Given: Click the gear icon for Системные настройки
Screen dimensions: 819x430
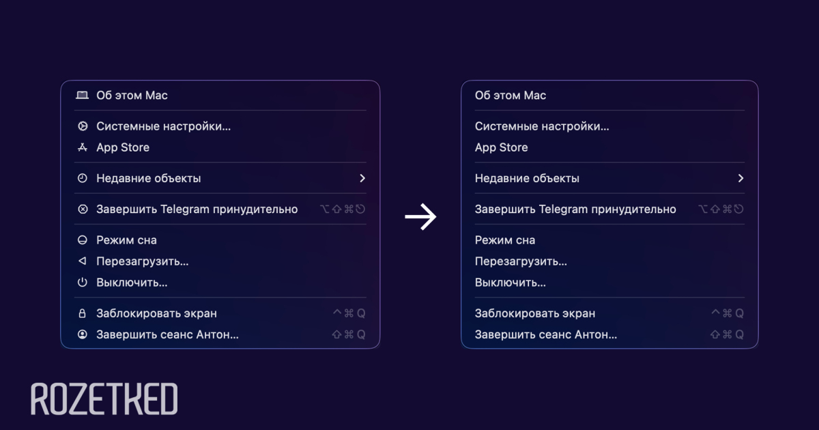Looking at the screenshot, I should click(83, 126).
